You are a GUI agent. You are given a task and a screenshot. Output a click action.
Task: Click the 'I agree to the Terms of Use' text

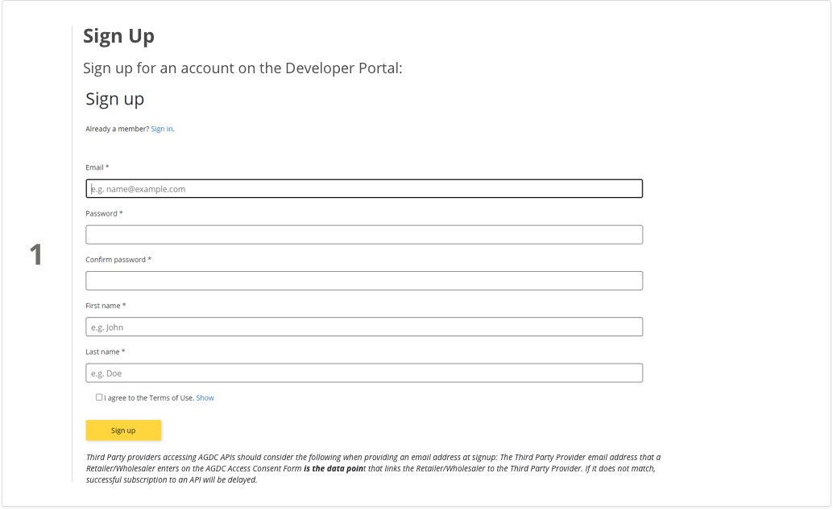click(148, 398)
